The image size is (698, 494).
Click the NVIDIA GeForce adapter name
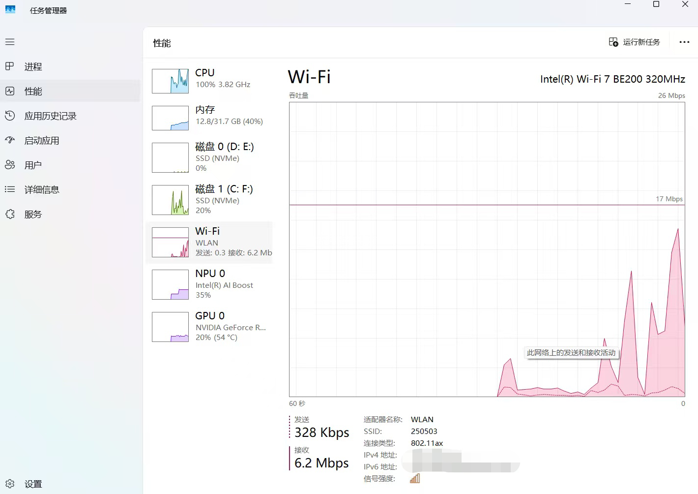(231, 328)
